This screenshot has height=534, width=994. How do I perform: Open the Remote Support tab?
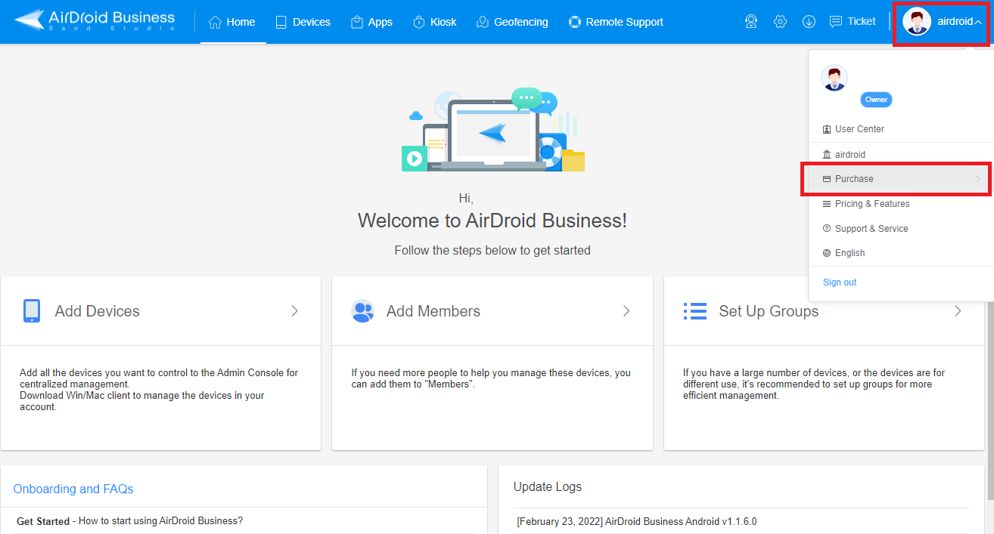pos(616,22)
